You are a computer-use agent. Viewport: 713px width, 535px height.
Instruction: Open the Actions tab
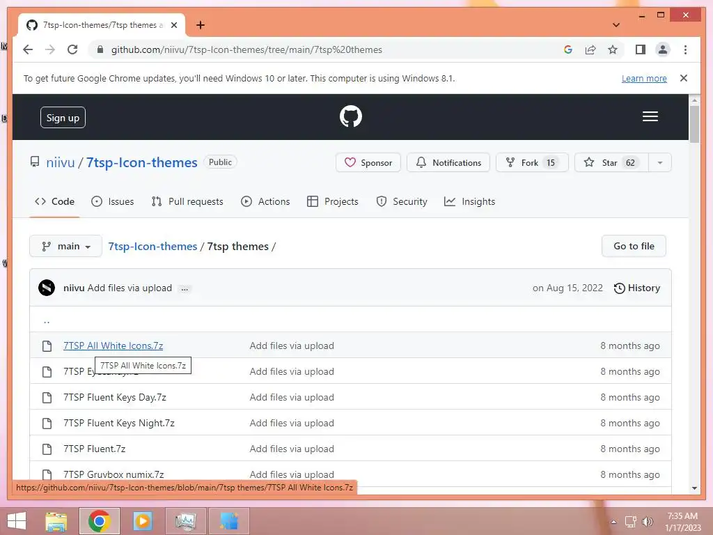point(265,201)
